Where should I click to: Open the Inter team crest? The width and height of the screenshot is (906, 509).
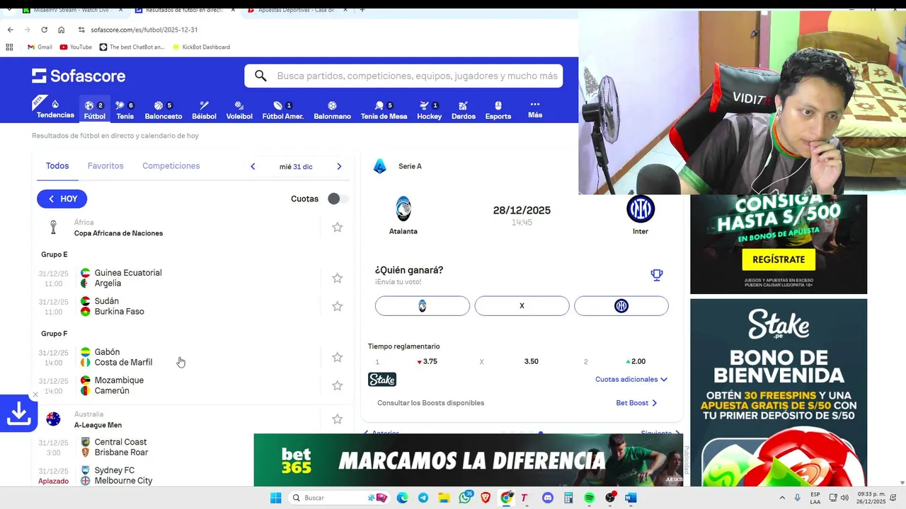coord(641,209)
